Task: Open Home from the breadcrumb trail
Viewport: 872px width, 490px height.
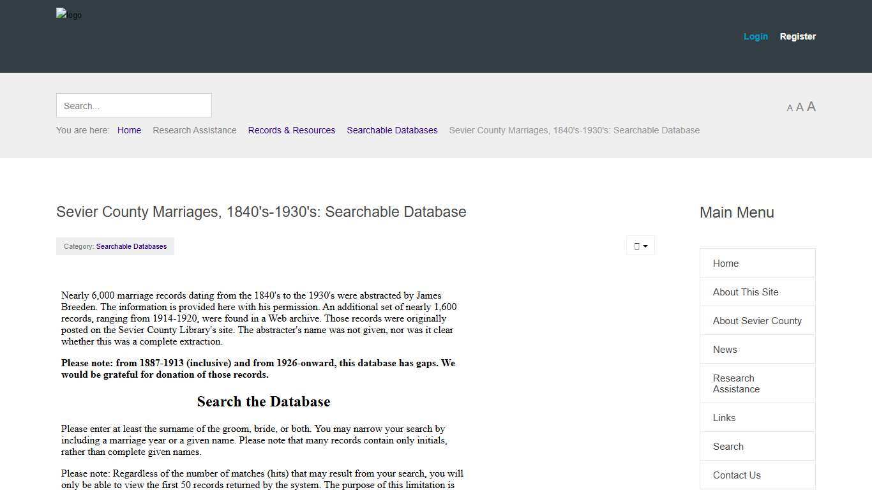Action: click(x=129, y=130)
